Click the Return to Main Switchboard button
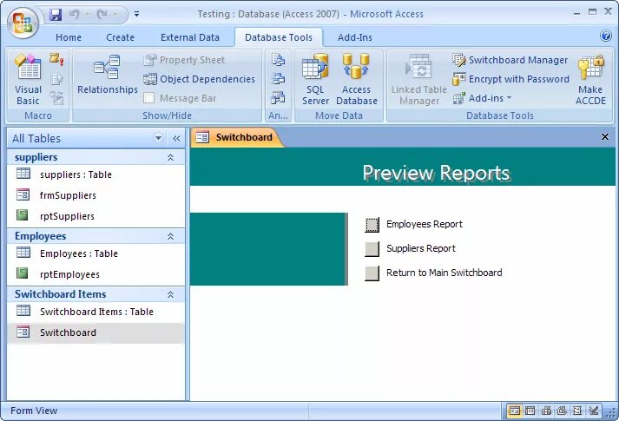This screenshot has width=619, height=421. [x=372, y=273]
